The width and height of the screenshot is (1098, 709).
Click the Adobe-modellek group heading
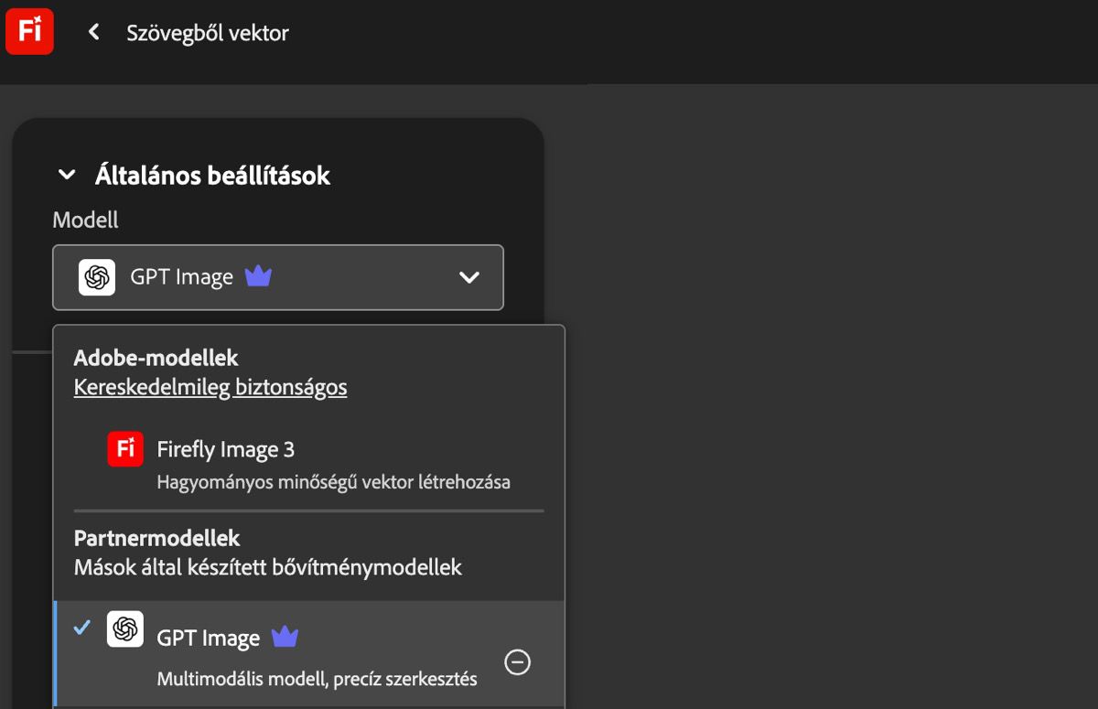point(156,358)
